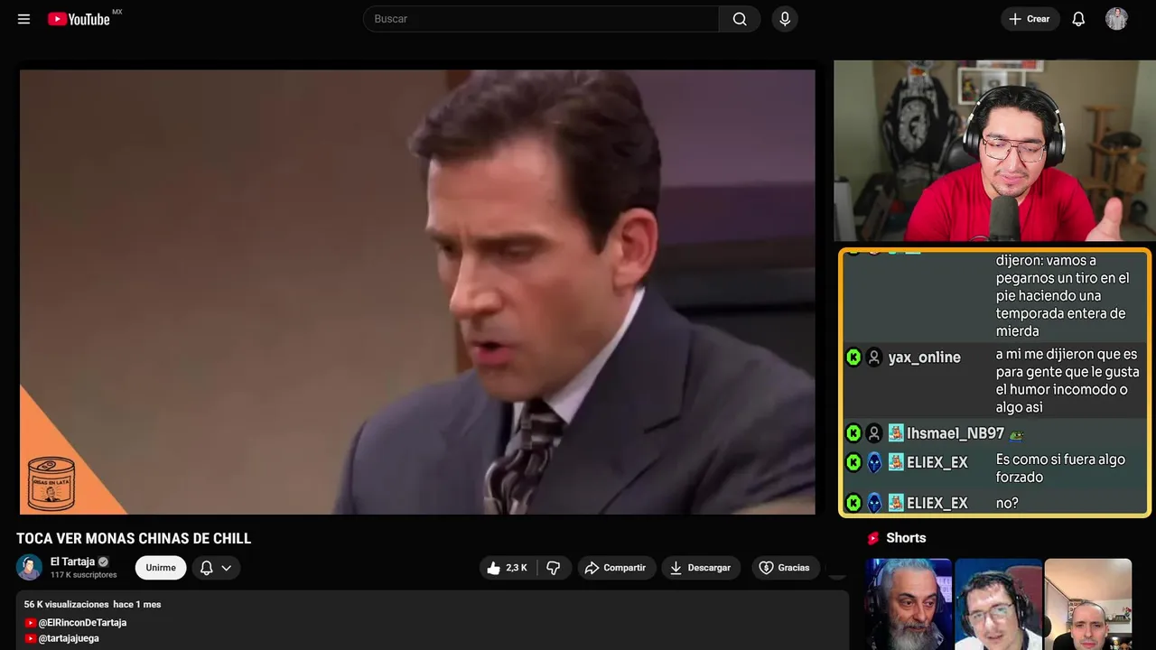The width and height of the screenshot is (1156, 650).
Task: Open the bearded man Shorts thumbnail
Action: pyautogui.click(x=909, y=604)
